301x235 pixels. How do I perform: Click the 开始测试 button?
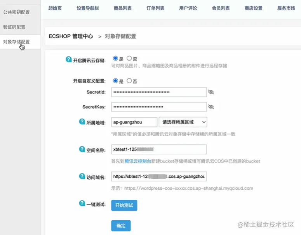(124, 205)
